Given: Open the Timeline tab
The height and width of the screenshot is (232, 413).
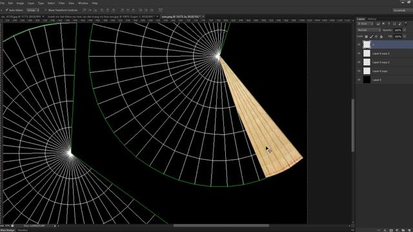Looking at the screenshot, I should tap(23, 230).
